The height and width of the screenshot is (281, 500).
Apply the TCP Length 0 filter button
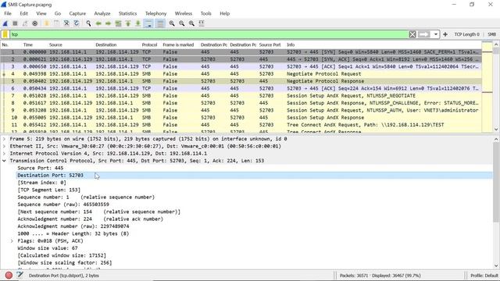pos(467,34)
